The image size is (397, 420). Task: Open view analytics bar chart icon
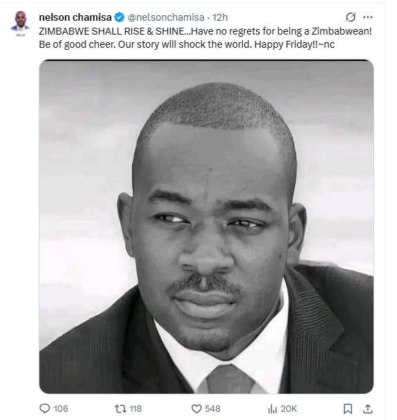273,409
